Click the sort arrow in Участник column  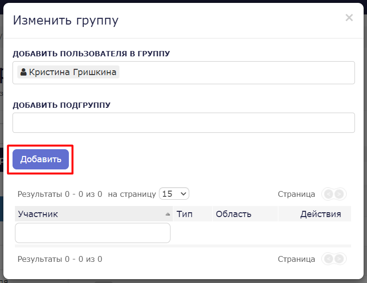click(168, 214)
